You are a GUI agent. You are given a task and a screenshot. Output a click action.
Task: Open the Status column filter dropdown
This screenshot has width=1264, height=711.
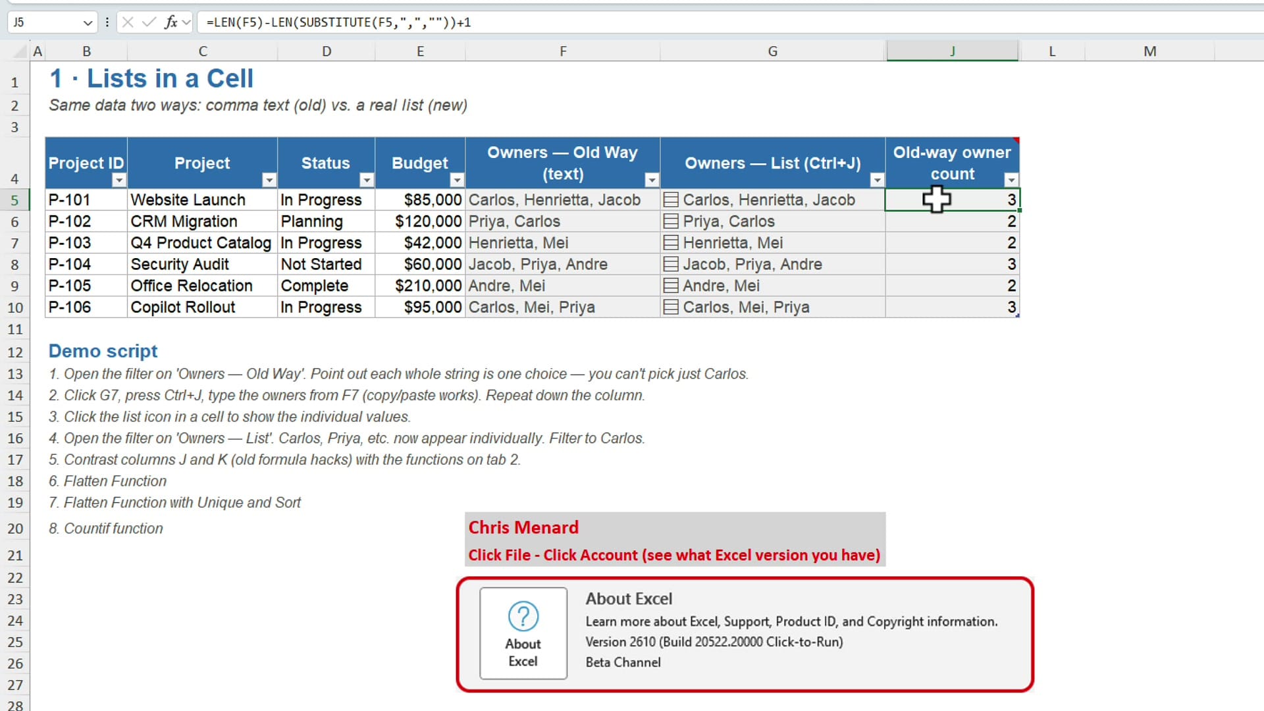[x=367, y=180]
